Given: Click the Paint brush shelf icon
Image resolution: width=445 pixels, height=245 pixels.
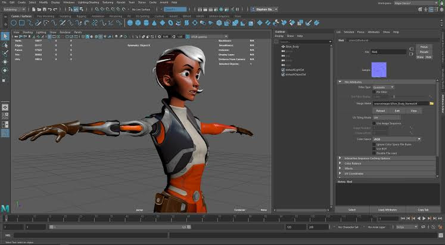Looking at the screenshot, I should pos(309,23).
